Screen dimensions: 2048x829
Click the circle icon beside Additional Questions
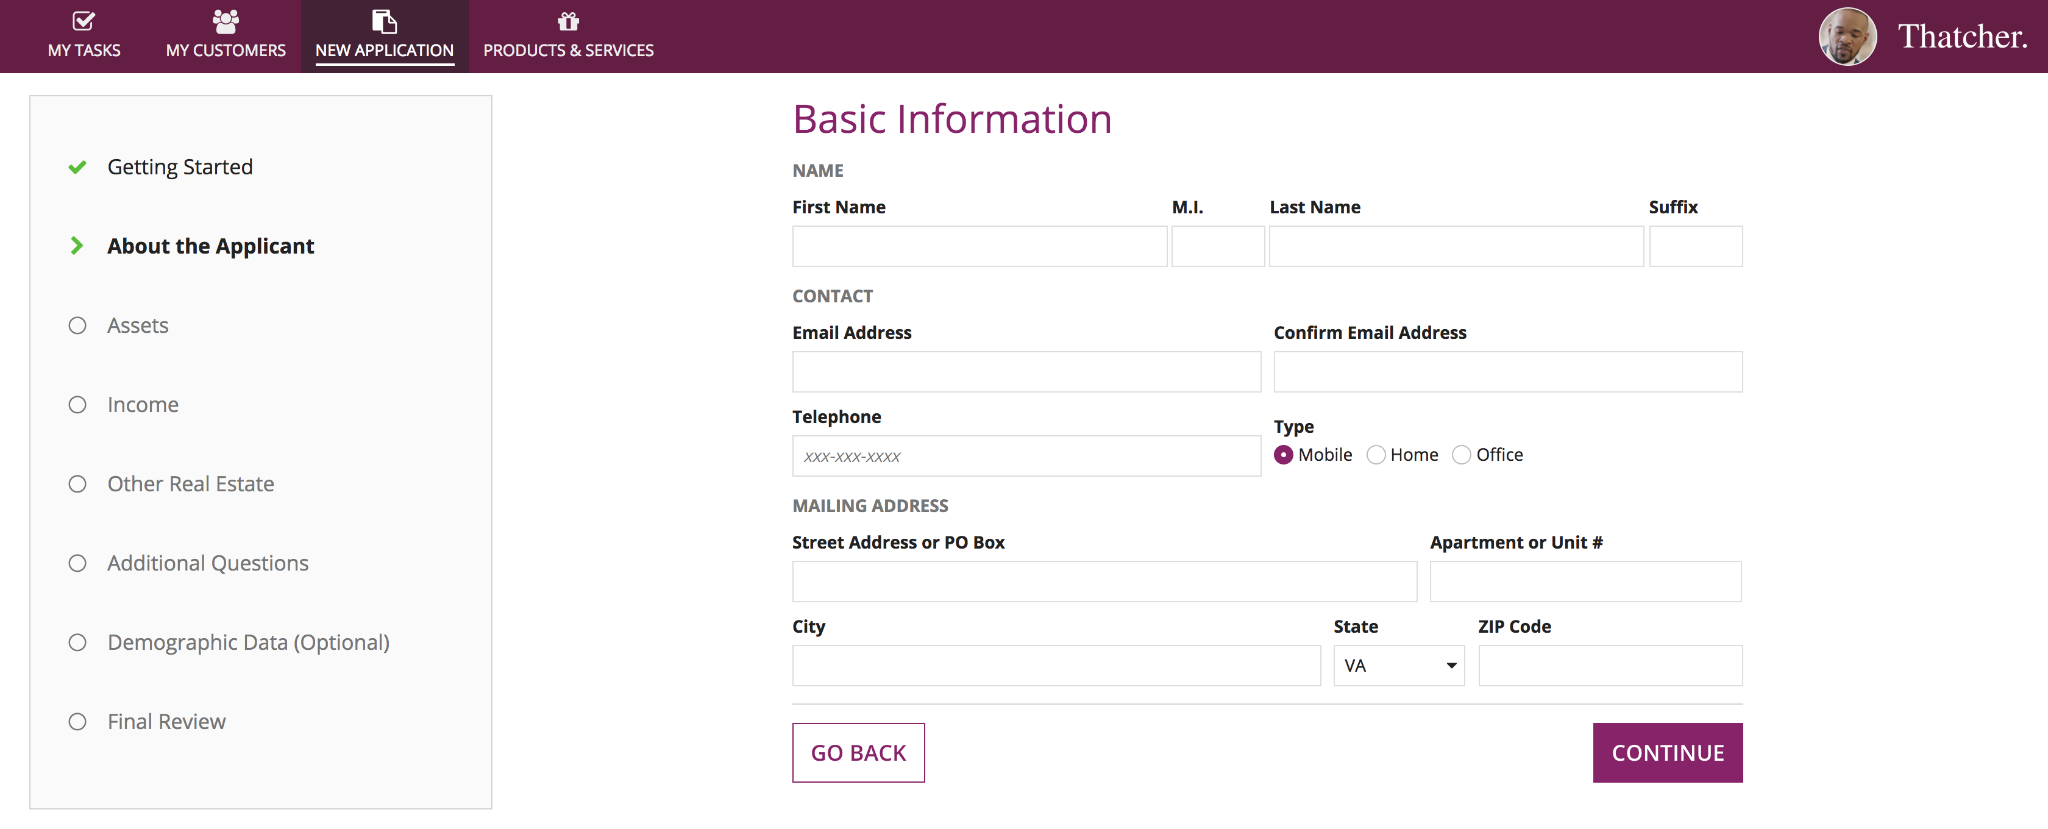[x=77, y=563]
